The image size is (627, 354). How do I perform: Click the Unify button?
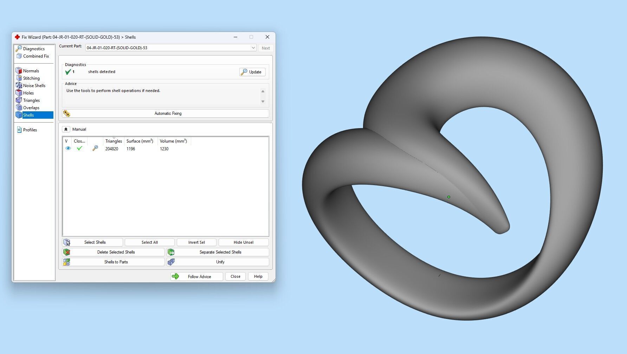[218, 262]
